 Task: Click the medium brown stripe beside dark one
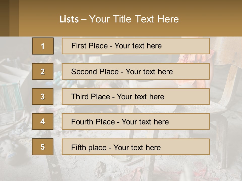click(x=14, y=18)
